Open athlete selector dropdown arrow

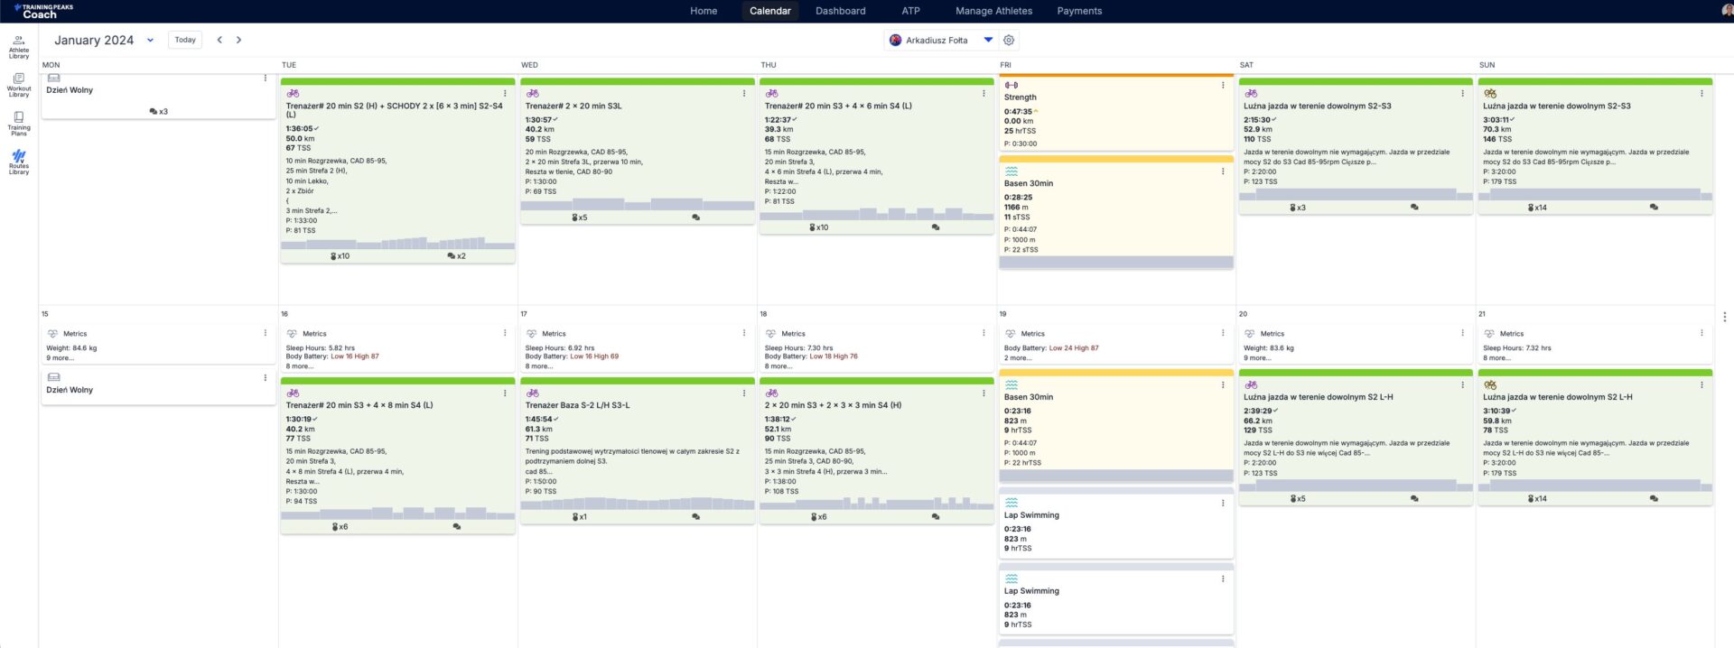coord(988,40)
